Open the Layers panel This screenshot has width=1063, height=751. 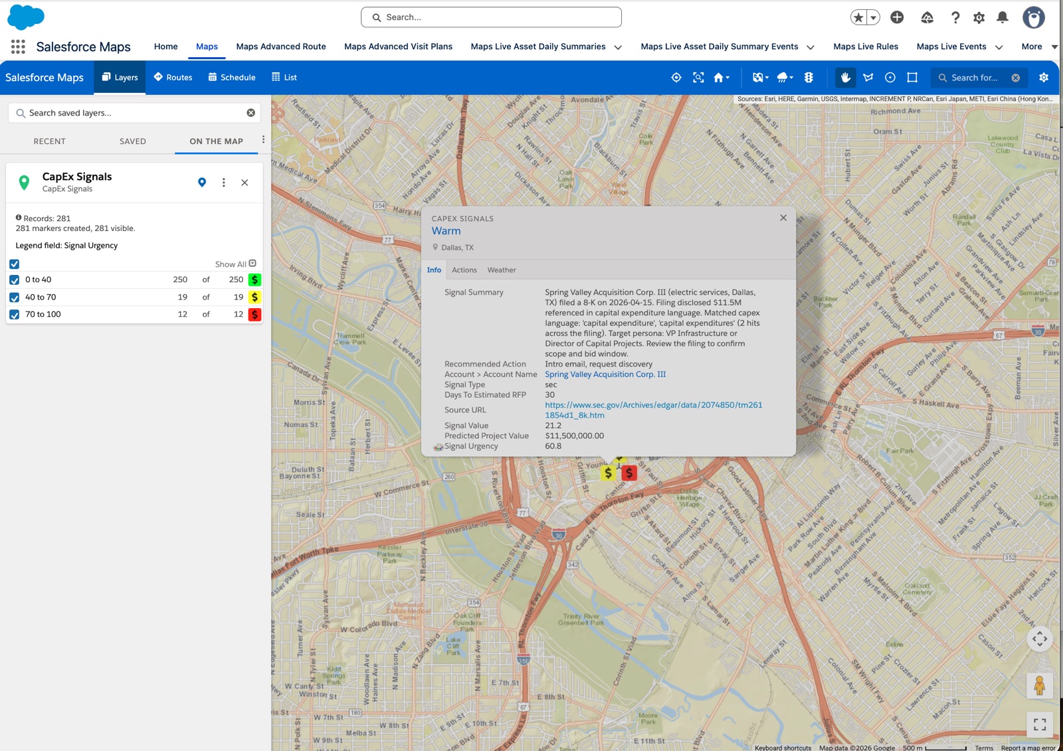[120, 78]
